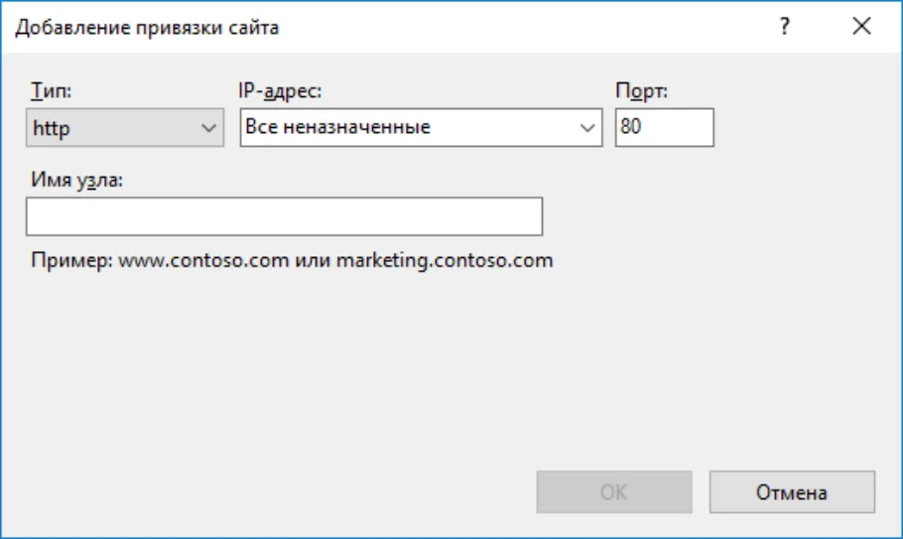Image resolution: width=903 pixels, height=539 pixels.
Task: Click the Тип: label
Action: click(x=52, y=90)
